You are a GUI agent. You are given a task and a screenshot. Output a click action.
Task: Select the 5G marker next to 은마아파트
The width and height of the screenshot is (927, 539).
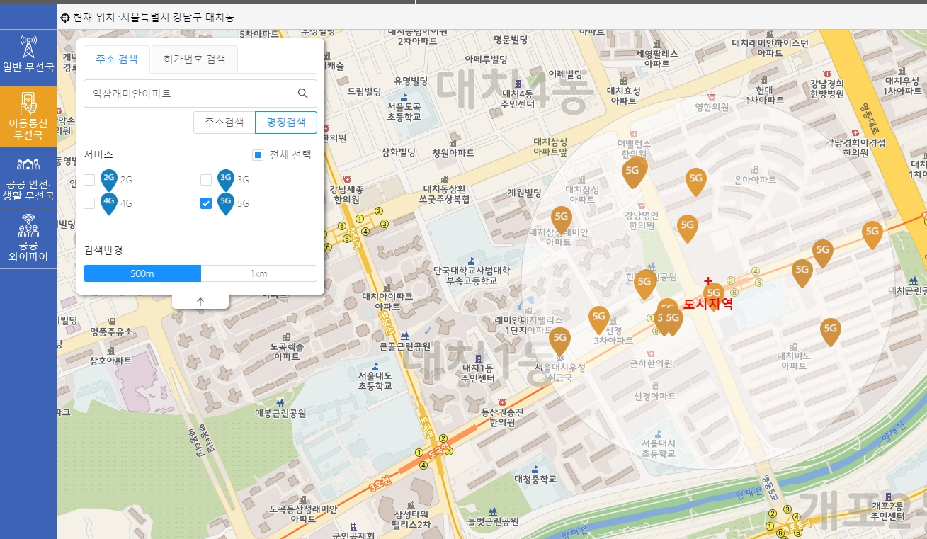pos(696,181)
